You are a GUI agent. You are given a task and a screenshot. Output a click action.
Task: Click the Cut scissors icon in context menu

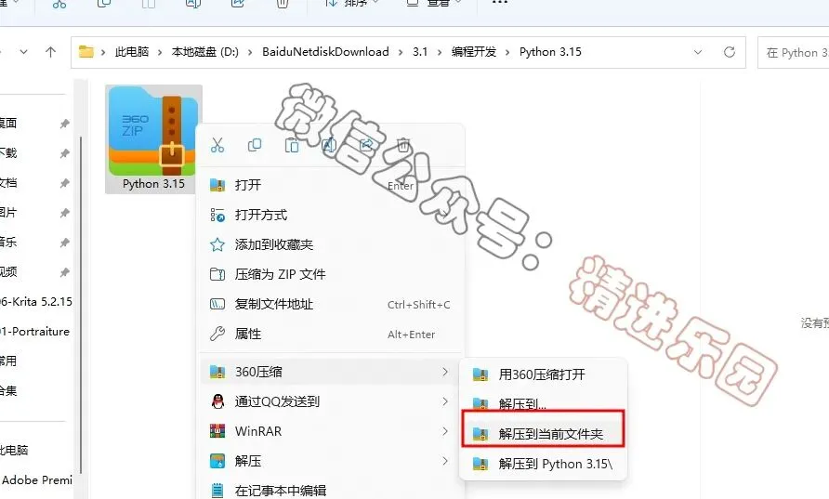pyautogui.click(x=217, y=144)
